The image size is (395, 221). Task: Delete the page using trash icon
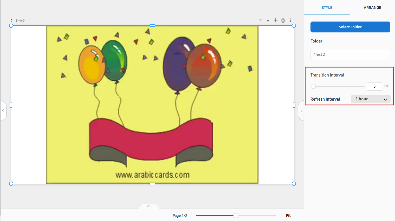(283, 20)
